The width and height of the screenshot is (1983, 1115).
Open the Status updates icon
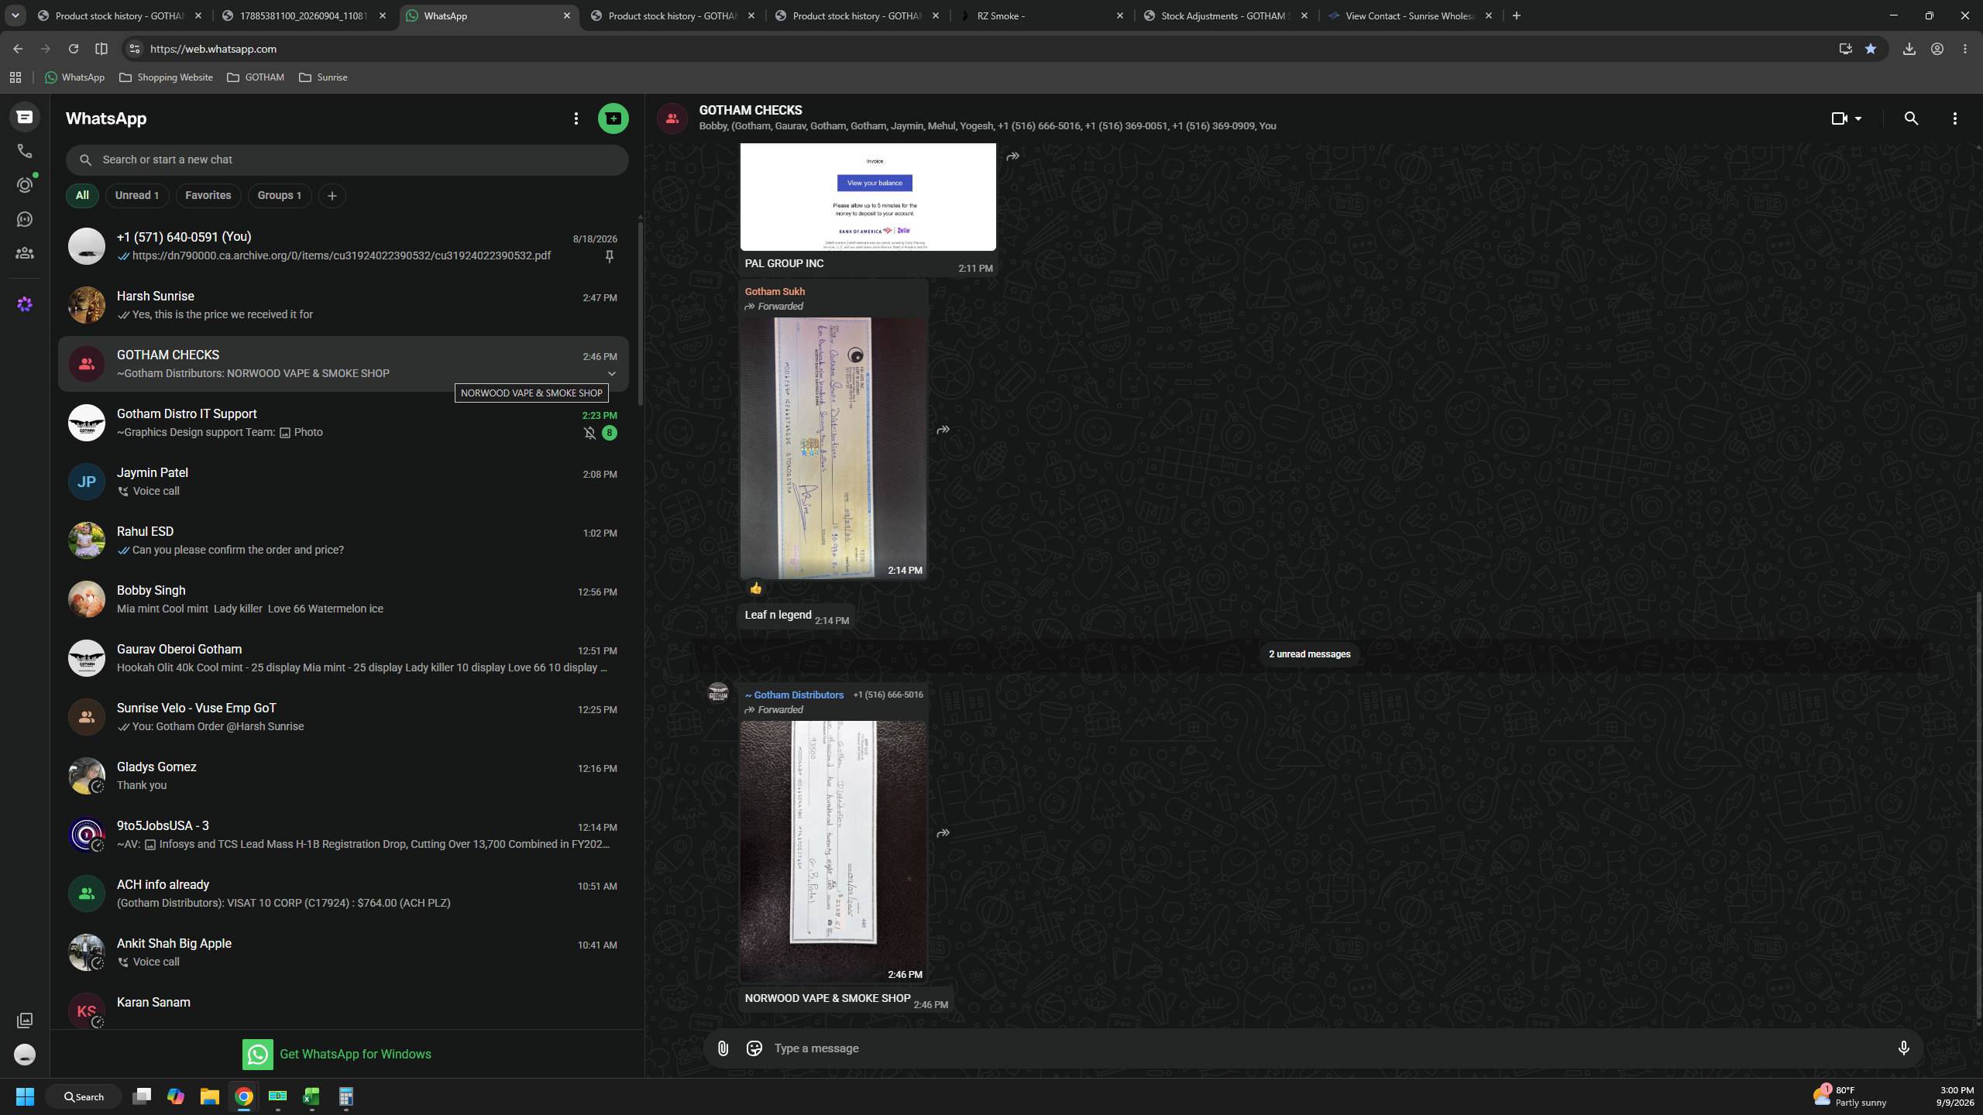coord(25,185)
